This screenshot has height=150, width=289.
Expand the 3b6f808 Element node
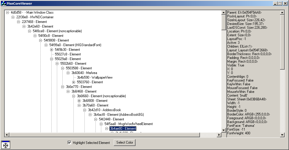coord(79,101)
